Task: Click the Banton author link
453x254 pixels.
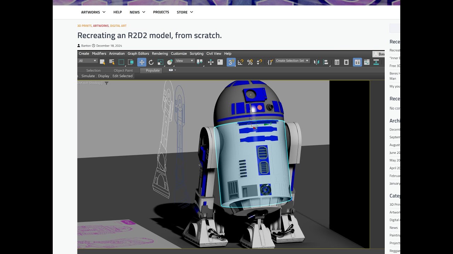Action: pyautogui.click(x=86, y=46)
